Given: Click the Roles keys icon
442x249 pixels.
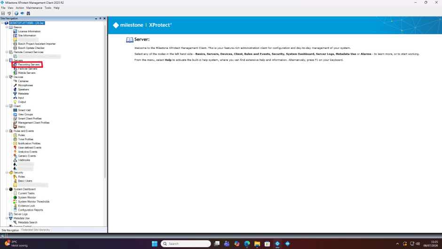Looking at the screenshot, I should 15,177.
